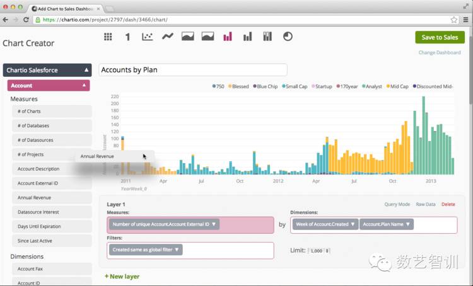Collapse the Chartio Salesforce datasource
473x286 pixels.
(47, 70)
